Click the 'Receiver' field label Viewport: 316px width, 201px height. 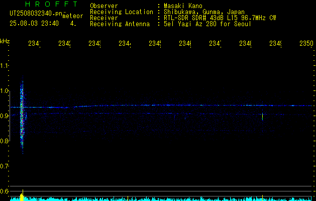[x=104, y=18]
